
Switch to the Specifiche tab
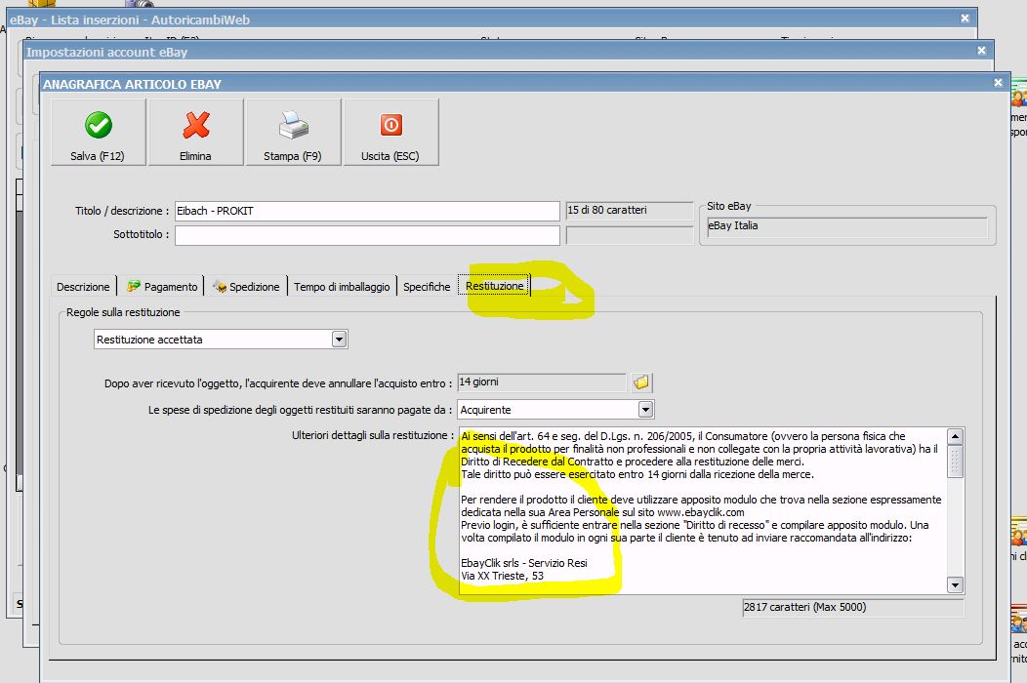(x=427, y=287)
